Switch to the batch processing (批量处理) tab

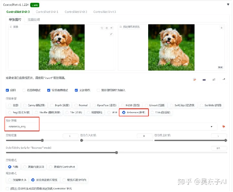pyautogui.click(x=34, y=19)
